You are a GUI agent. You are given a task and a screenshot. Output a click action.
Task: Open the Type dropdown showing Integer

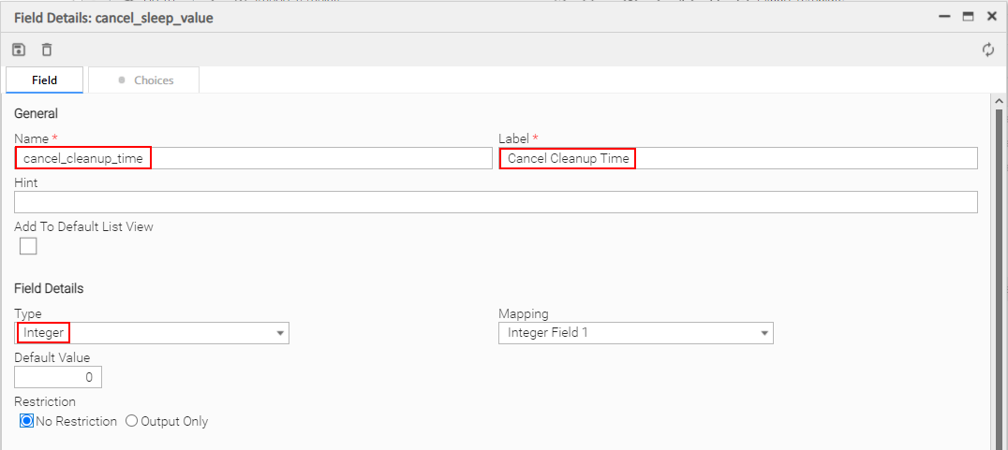152,333
